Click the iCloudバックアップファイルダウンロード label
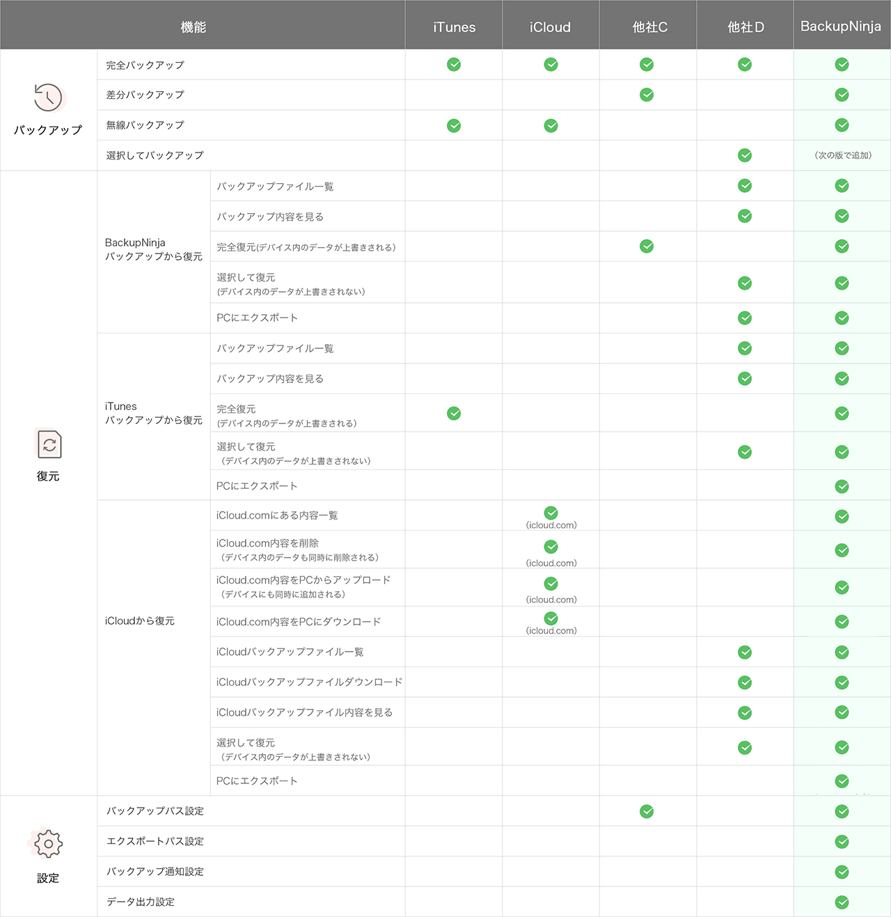This screenshot has height=917, width=891. 309,682
